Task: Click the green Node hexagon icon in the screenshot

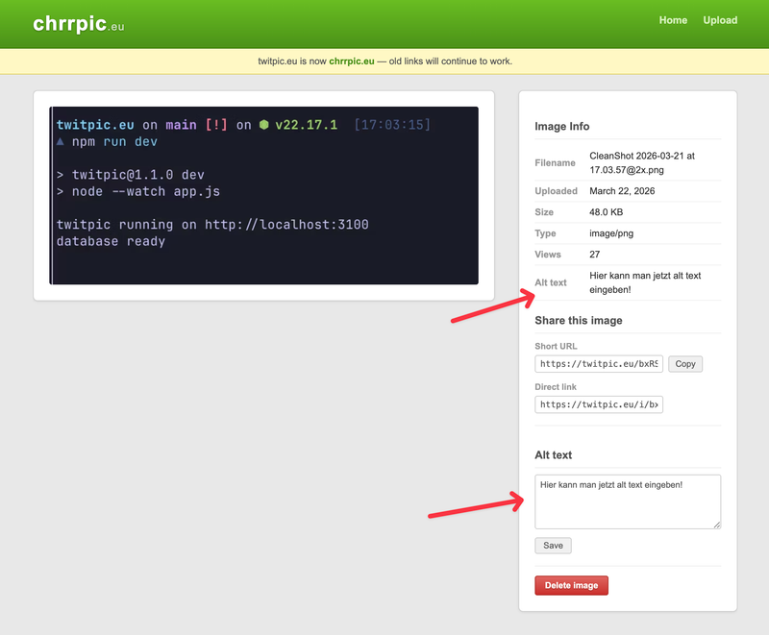Action: coord(263,125)
